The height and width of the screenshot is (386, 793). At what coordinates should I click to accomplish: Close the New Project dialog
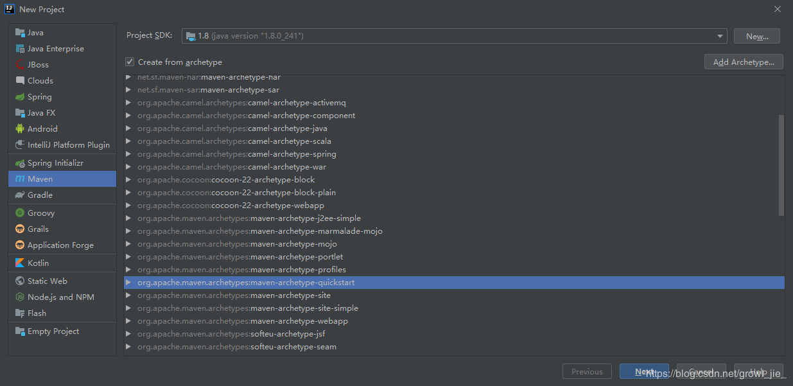[x=778, y=9]
